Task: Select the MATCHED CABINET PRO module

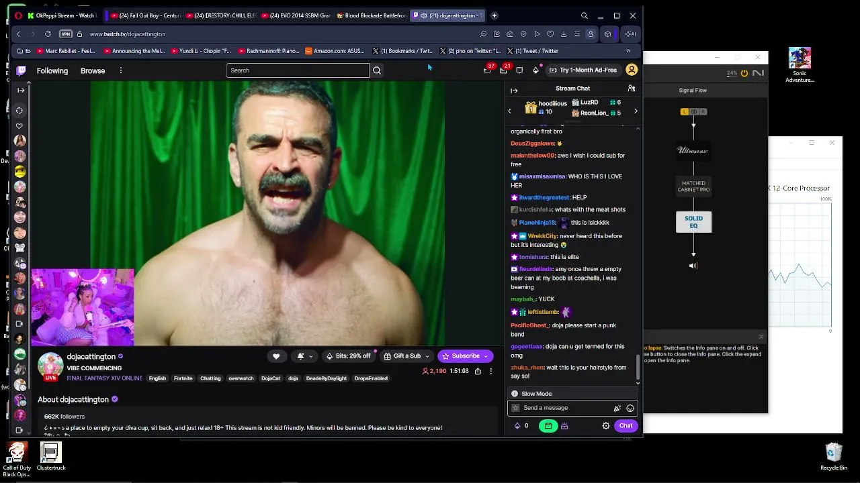Action: click(693, 186)
